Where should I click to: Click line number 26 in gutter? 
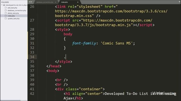[32, 7]
